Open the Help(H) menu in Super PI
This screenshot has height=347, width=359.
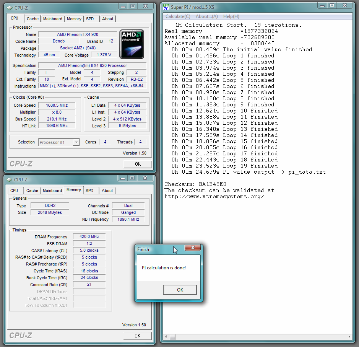pyautogui.click(x=231, y=16)
